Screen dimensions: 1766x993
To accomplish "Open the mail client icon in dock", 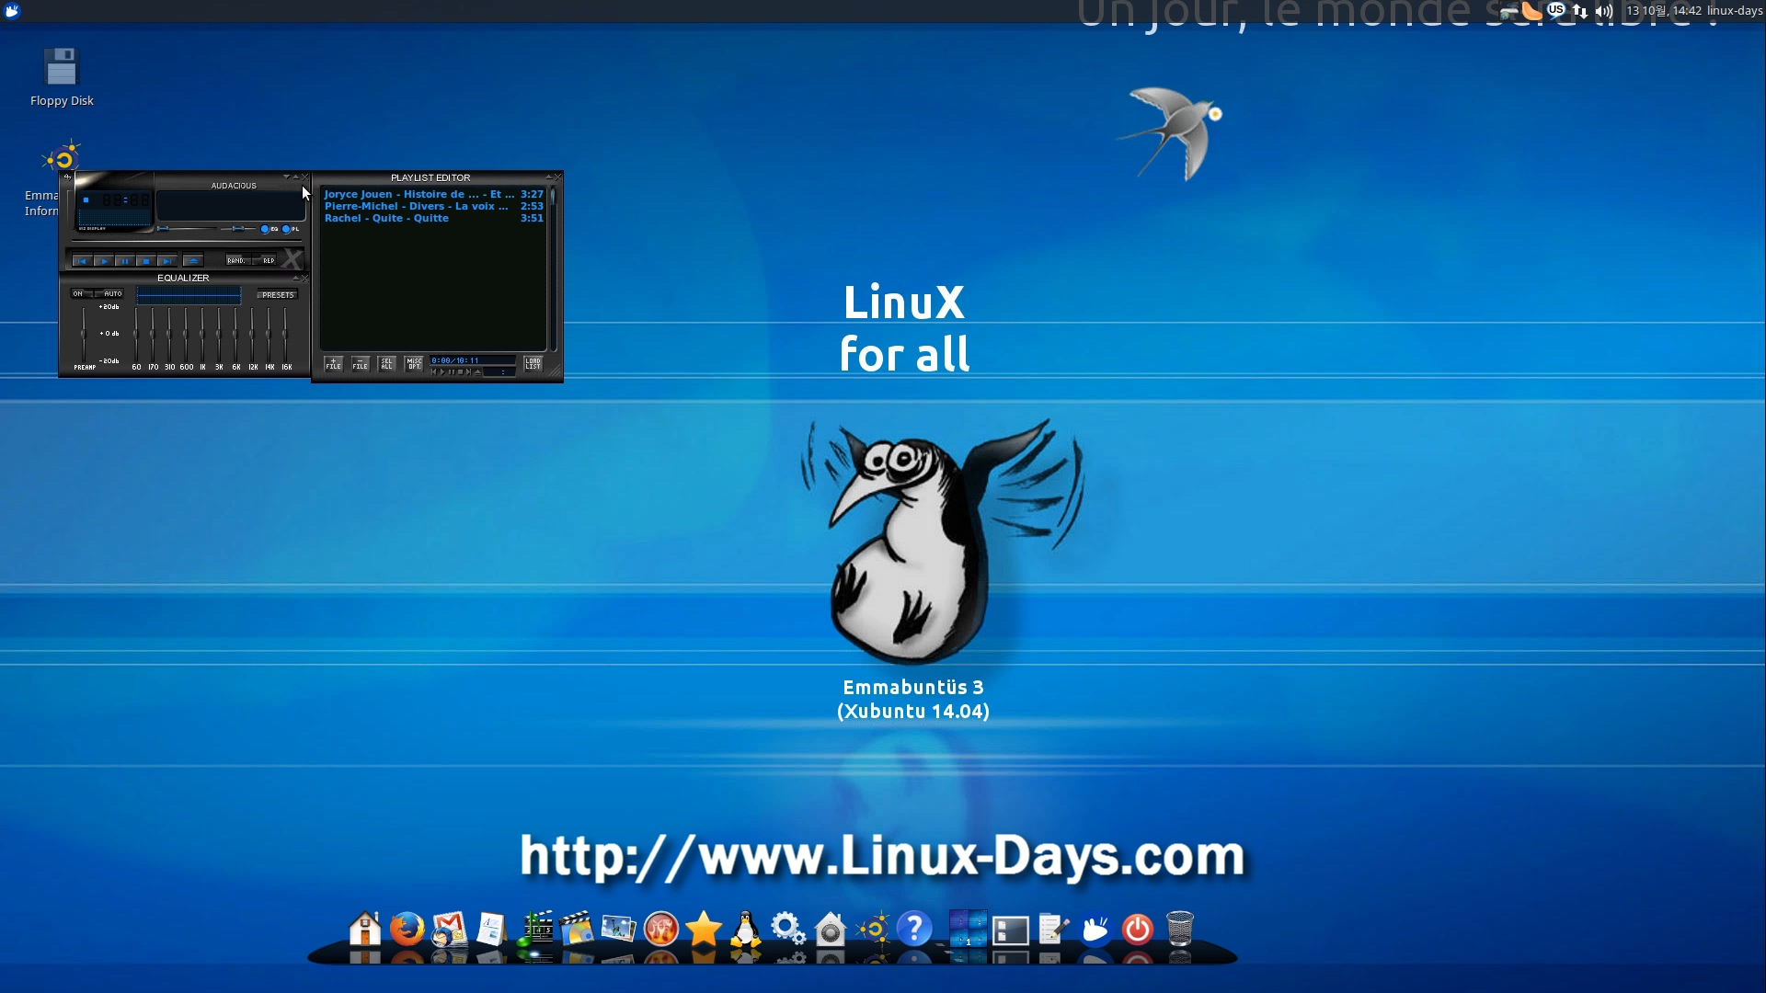I will [450, 929].
